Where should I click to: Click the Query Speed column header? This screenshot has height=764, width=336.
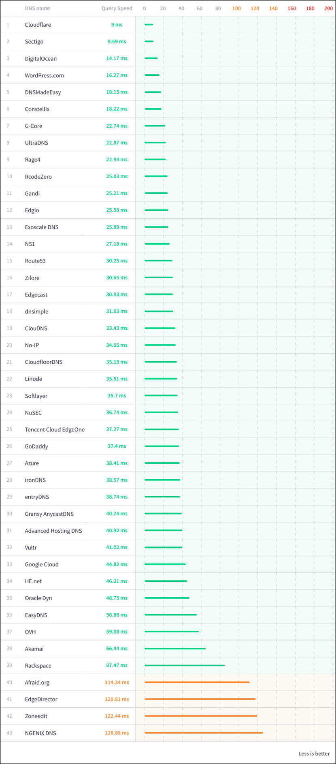pyautogui.click(x=117, y=8)
